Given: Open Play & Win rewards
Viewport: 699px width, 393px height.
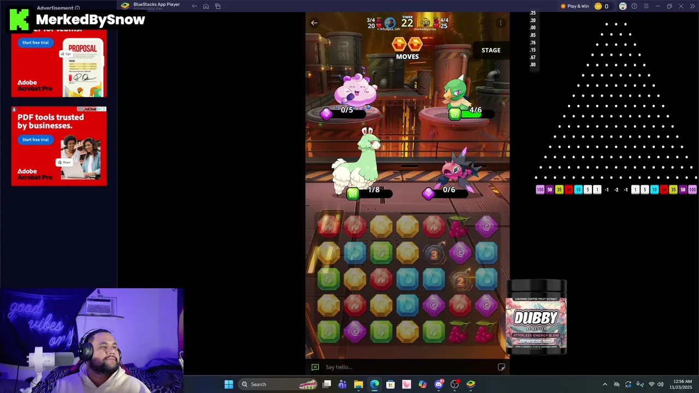Looking at the screenshot, I should coord(574,6).
